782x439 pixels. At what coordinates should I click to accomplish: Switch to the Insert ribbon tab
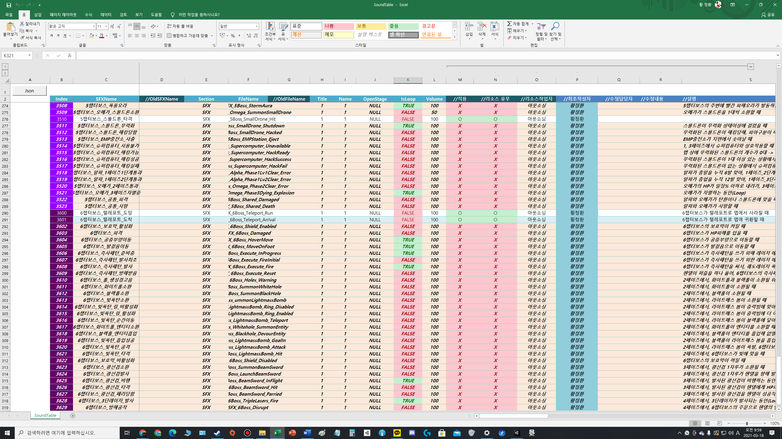point(38,15)
